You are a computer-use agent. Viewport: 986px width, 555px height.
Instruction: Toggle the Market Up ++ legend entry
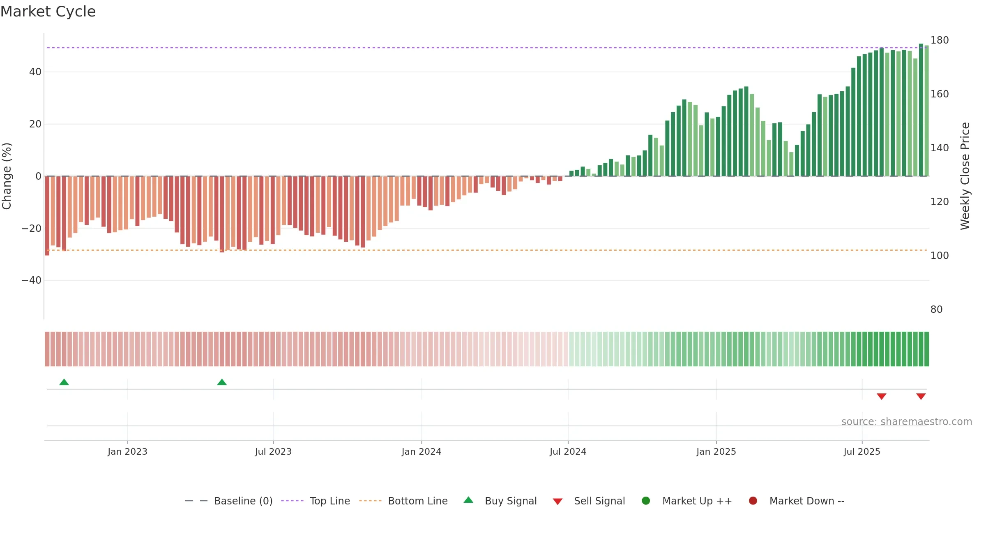click(687, 501)
